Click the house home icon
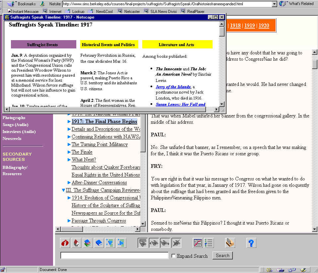This screenshot has width=318, height=273. click(x=76, y=243)
